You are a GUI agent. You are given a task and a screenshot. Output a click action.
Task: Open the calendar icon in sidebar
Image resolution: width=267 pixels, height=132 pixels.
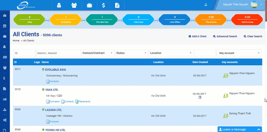[5, 26]
